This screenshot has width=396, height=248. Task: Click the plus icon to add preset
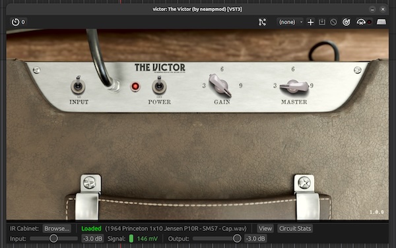[310, 22]
